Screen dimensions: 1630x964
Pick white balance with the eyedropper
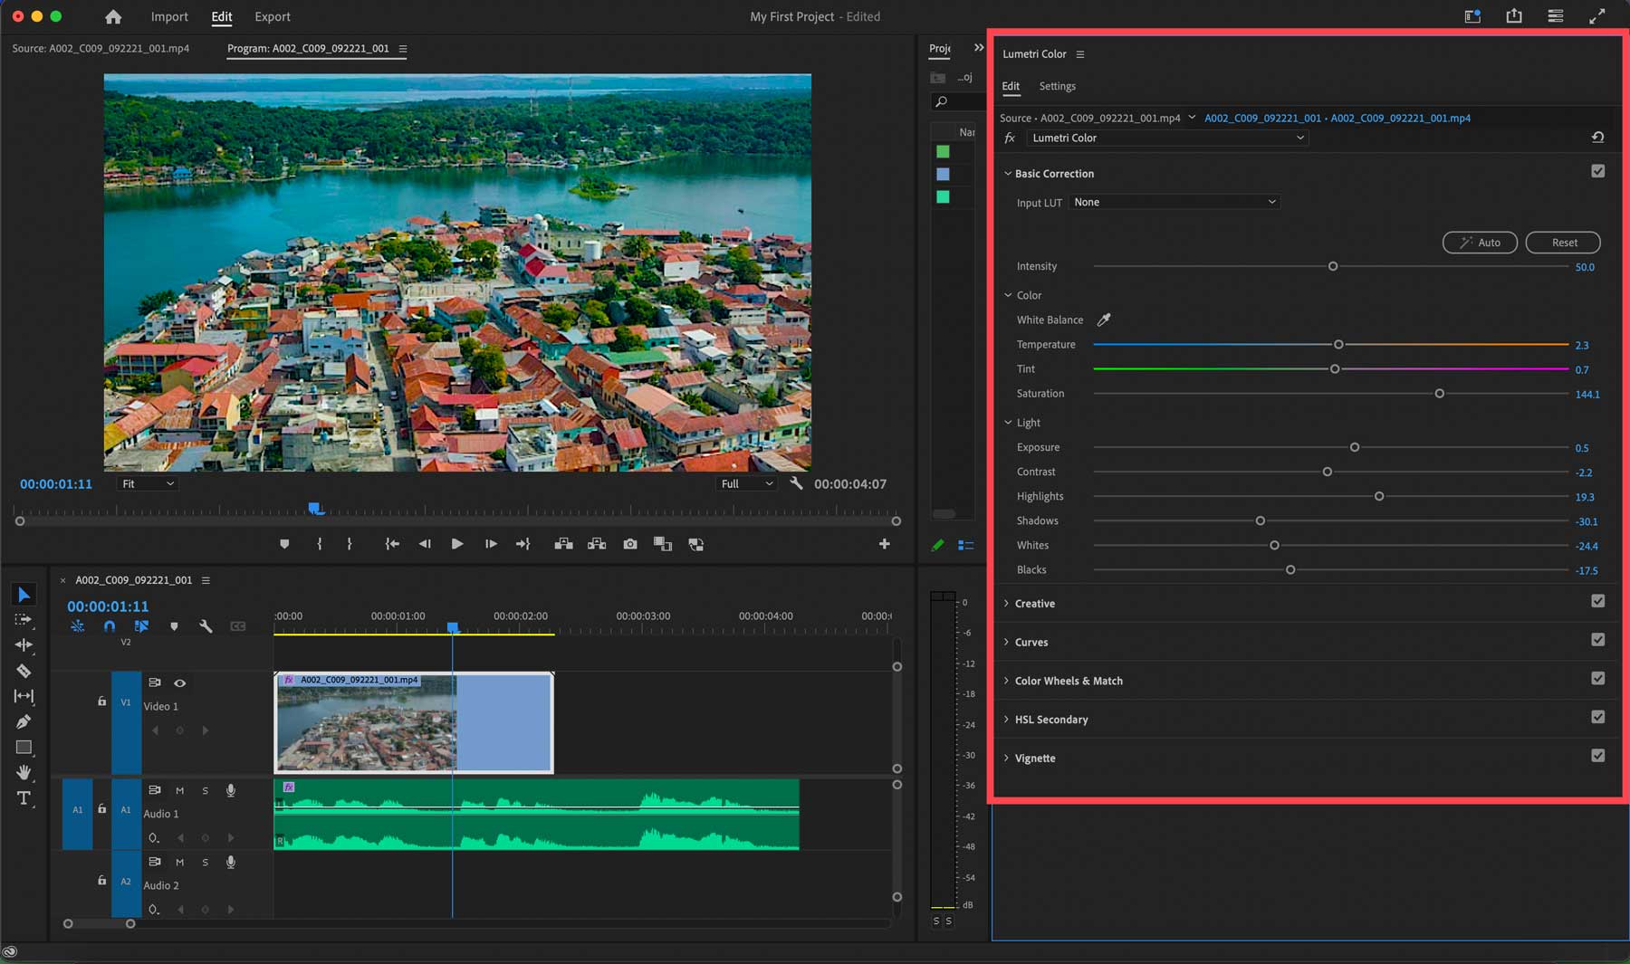[x=1104, y=320]
